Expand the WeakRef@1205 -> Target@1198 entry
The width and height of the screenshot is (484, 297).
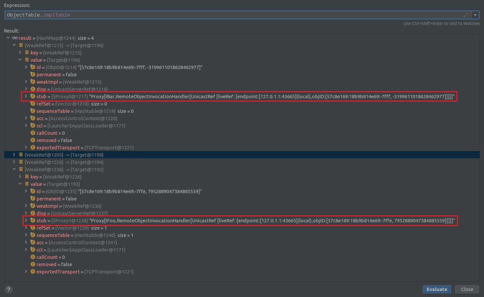click(x=14, y=155)
